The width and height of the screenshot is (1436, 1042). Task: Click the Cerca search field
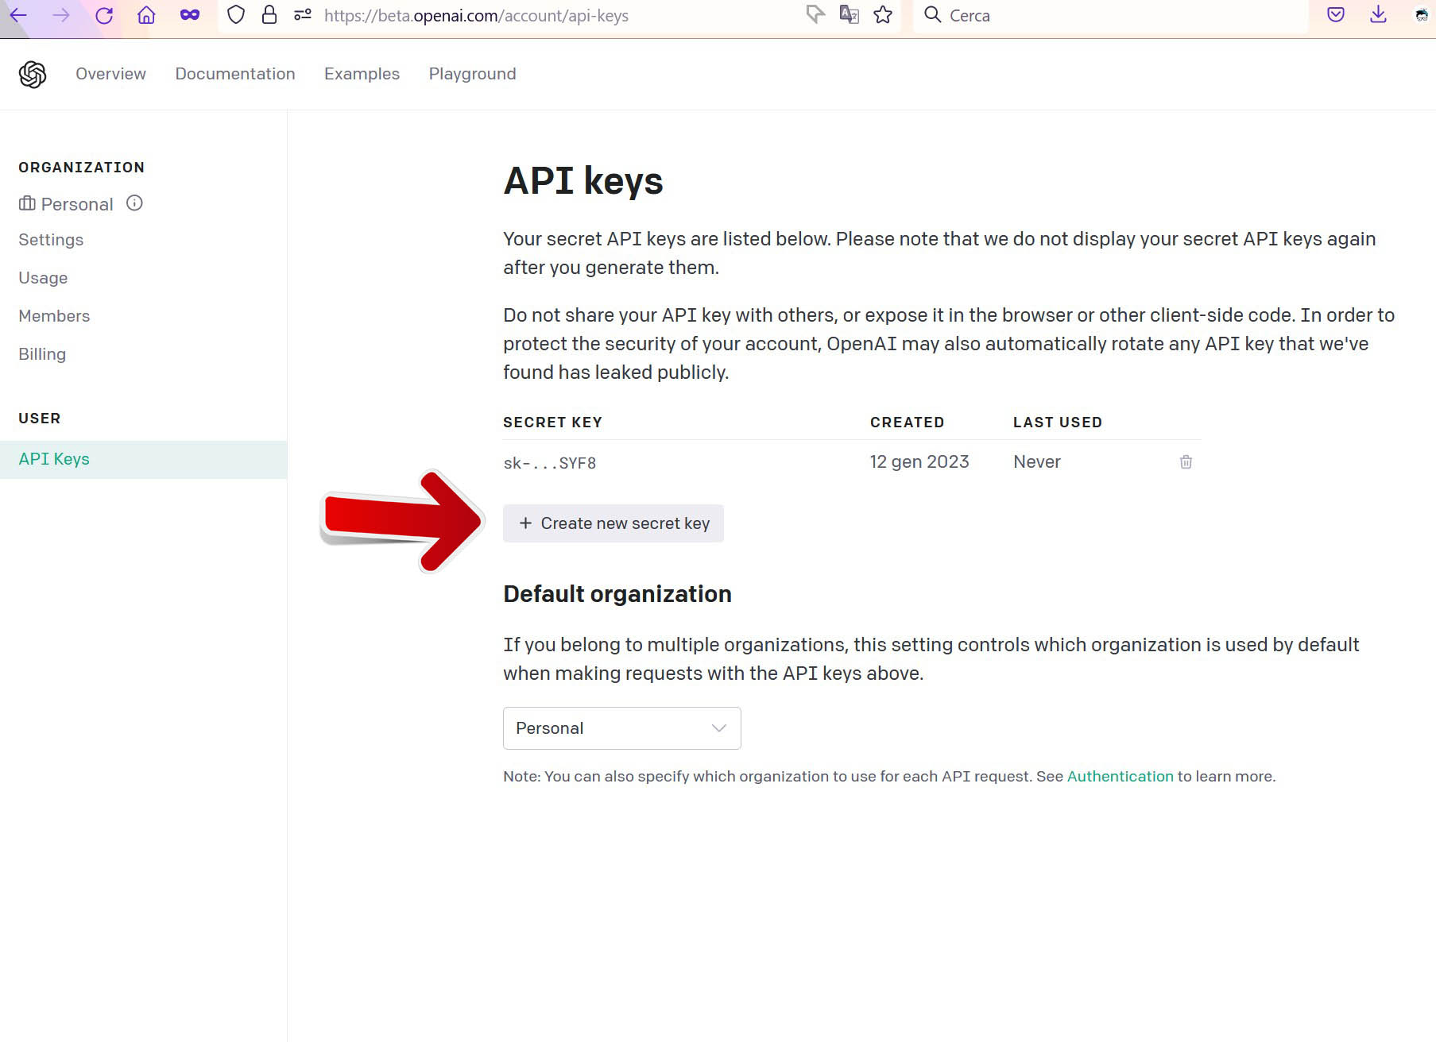coord(1033,15)
